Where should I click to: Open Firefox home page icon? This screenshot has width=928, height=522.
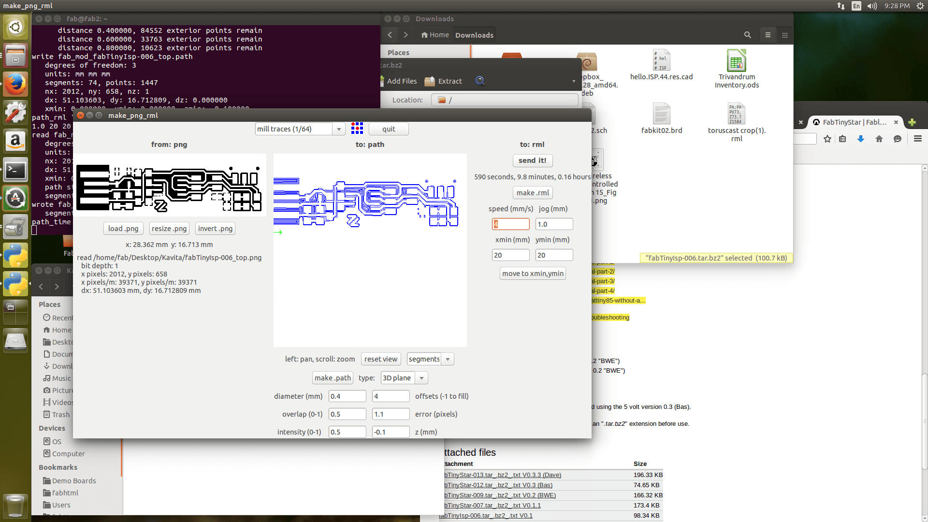[879, 139]
